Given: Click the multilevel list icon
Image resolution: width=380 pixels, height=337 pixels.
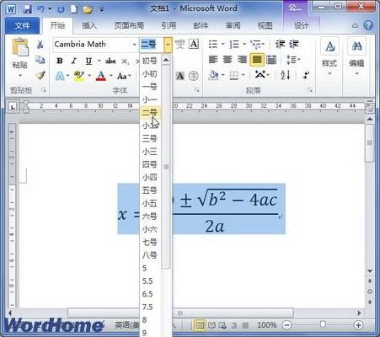Looking at the screenshot, I should tap(255, 45).
